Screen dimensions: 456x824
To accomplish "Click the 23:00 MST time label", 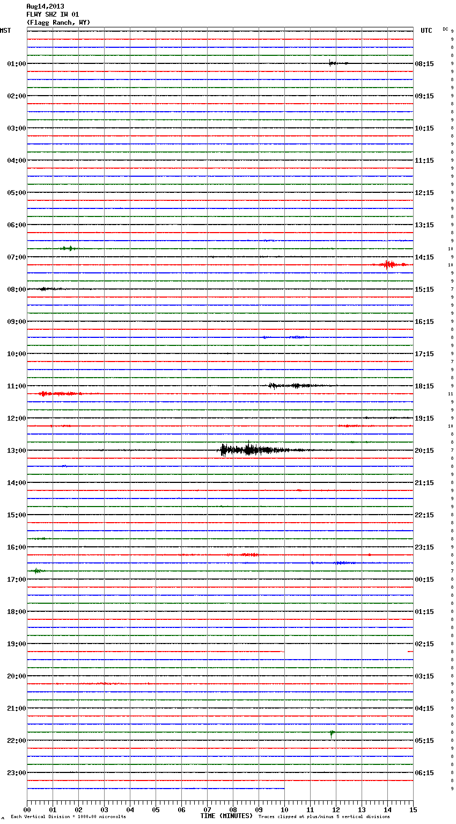I will click(x=16, y=773).
